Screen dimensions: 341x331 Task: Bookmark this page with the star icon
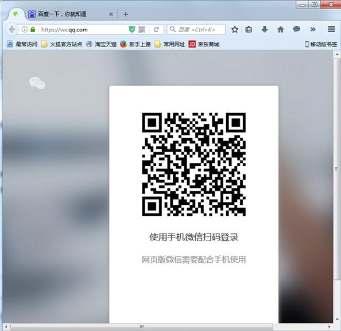[235, 29]
